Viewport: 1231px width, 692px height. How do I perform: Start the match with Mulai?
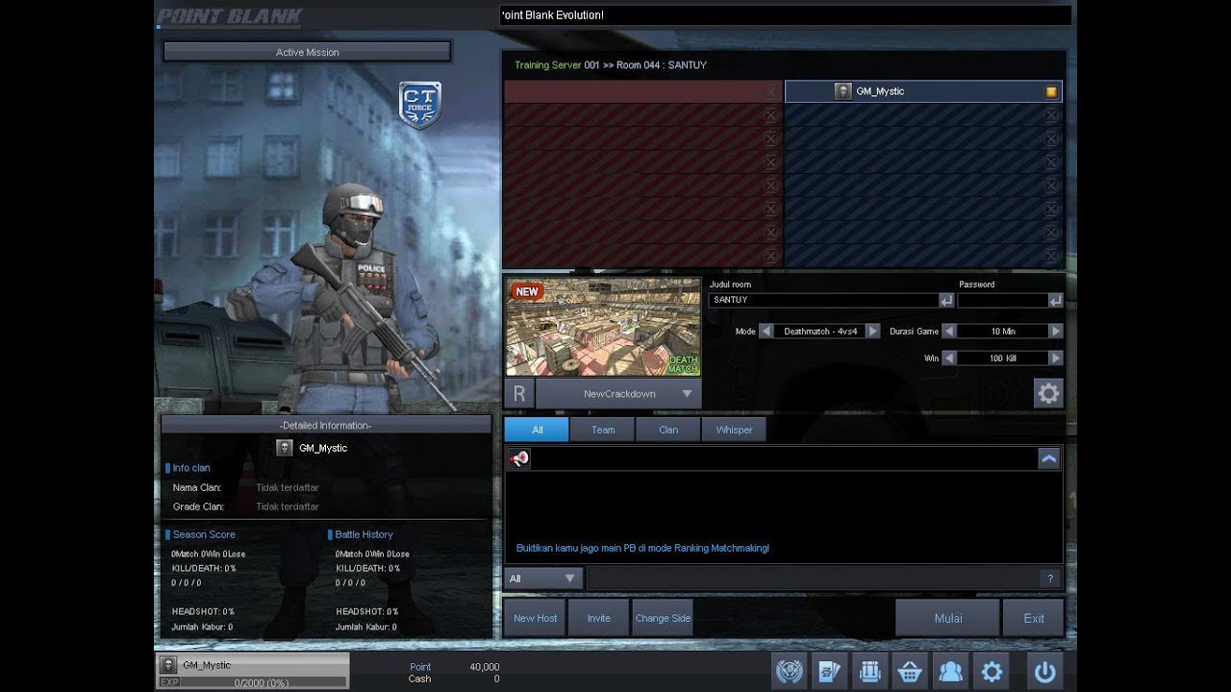pos(947,618)
